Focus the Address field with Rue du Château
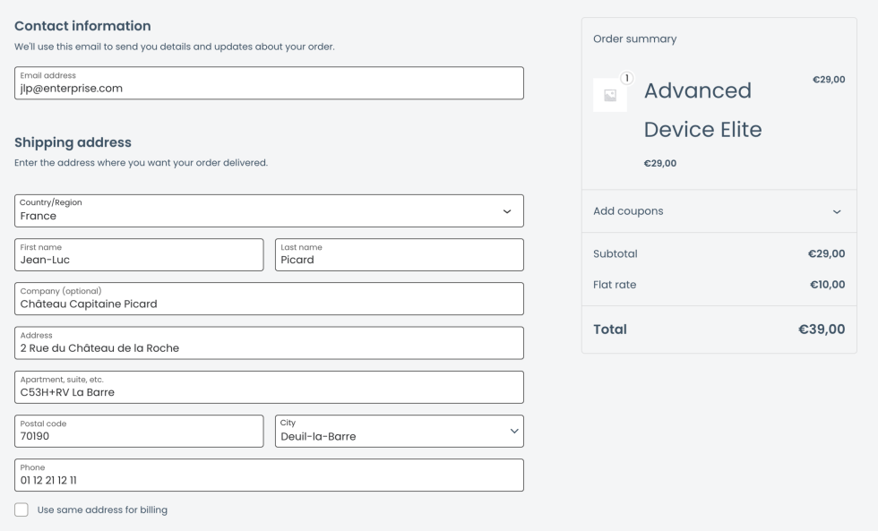The width and height of the screenshot is (878, 531). (x=269, y=343)
